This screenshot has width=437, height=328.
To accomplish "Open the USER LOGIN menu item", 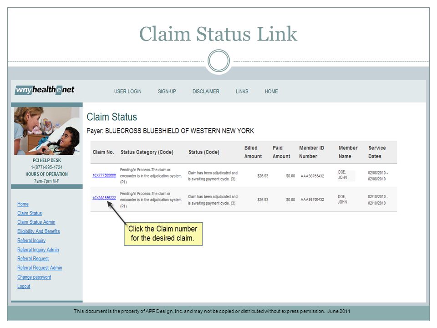I will coord(127,92).
